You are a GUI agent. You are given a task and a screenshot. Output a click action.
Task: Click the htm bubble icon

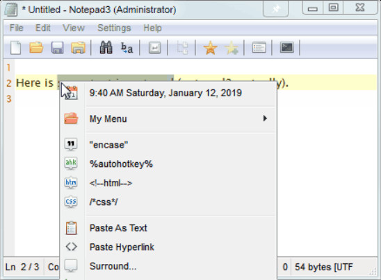[71, 182]
